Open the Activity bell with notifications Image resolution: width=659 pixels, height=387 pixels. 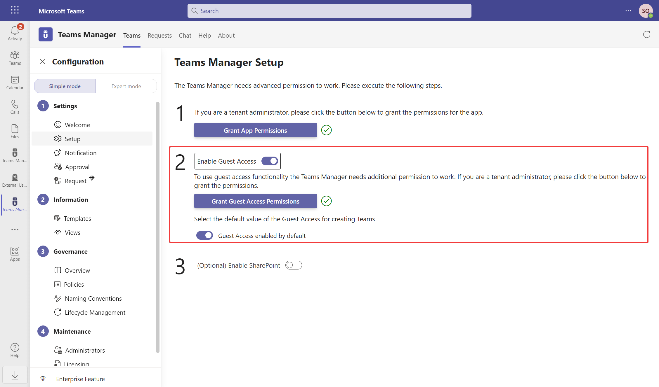point(15,33)
